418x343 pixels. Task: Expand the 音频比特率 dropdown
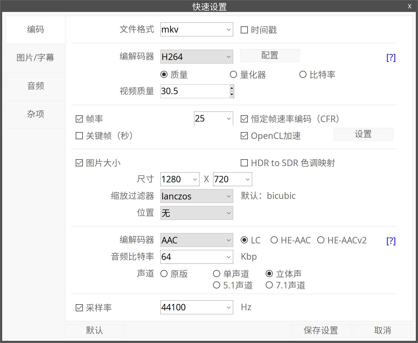pos(197,257)
